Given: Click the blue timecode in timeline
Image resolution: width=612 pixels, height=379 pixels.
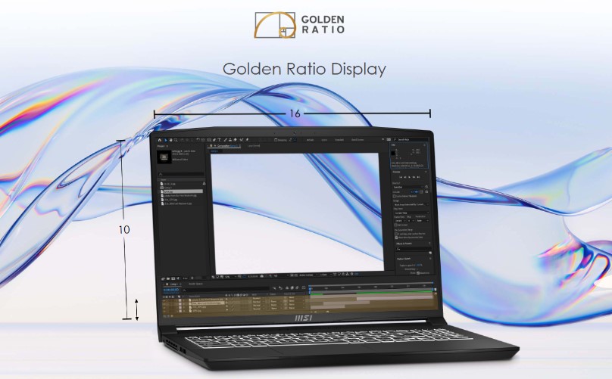Looking at the screenshot, I should pos(171,290).
